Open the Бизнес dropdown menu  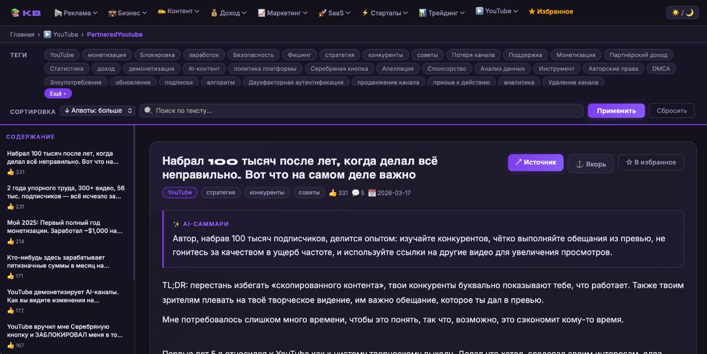point(128,12)
